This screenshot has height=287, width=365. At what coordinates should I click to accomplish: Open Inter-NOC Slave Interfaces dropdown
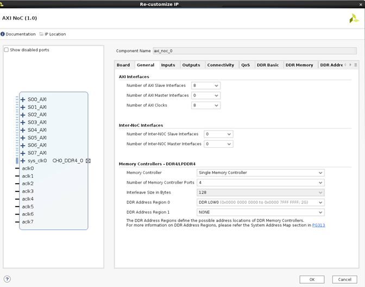tap(218, 134)
